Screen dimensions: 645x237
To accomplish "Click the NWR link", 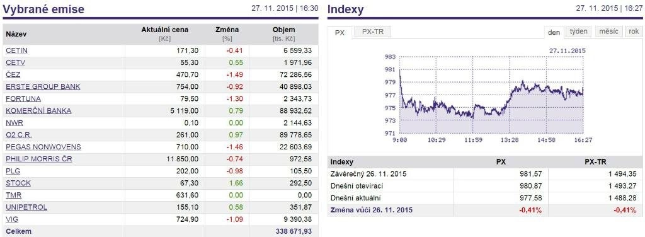I will click(14, 123).
